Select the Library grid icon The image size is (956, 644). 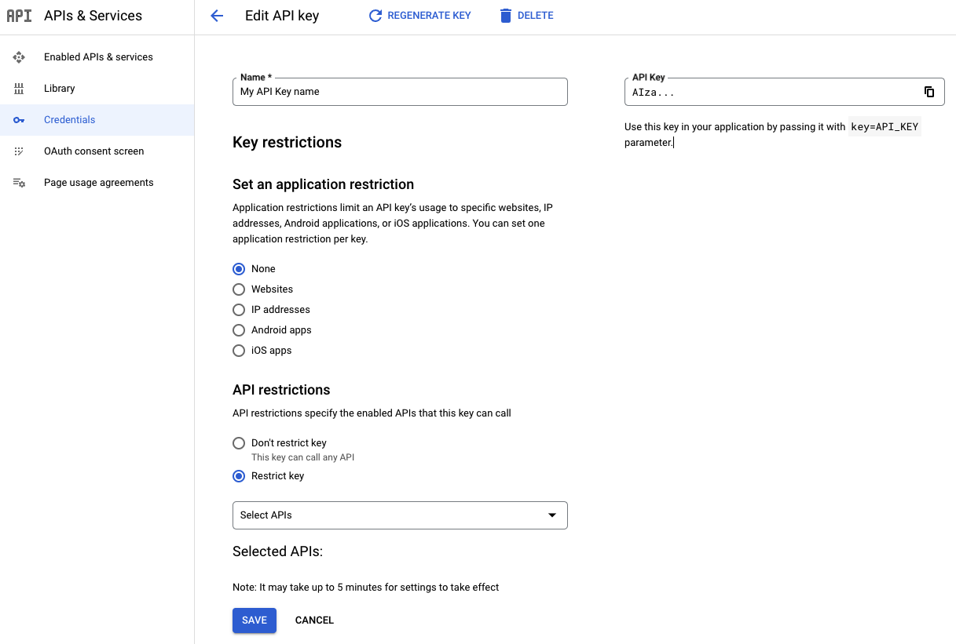pos(19,88)
